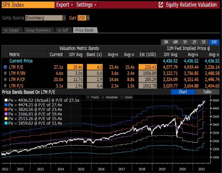
Task: Click the SPX Index ticker field
Action: tap(28, 5)
